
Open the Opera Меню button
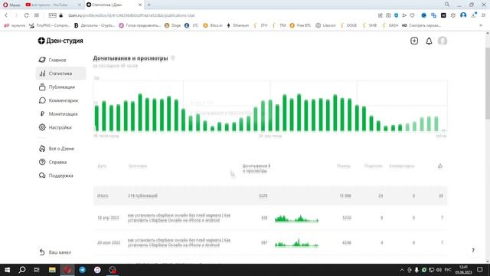(x=11, y=5)
